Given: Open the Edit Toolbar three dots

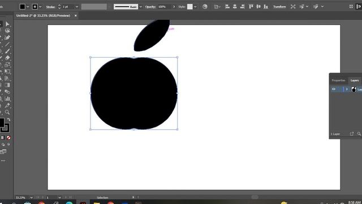Looking at the screenshot, I should (3, 160).
